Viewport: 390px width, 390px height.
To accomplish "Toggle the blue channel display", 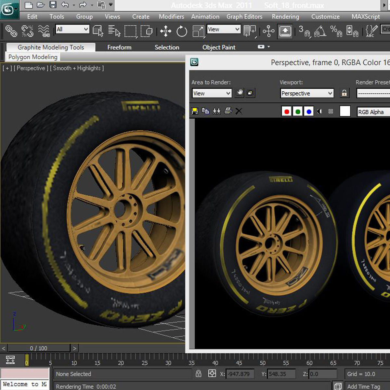I will click(309, 111).
